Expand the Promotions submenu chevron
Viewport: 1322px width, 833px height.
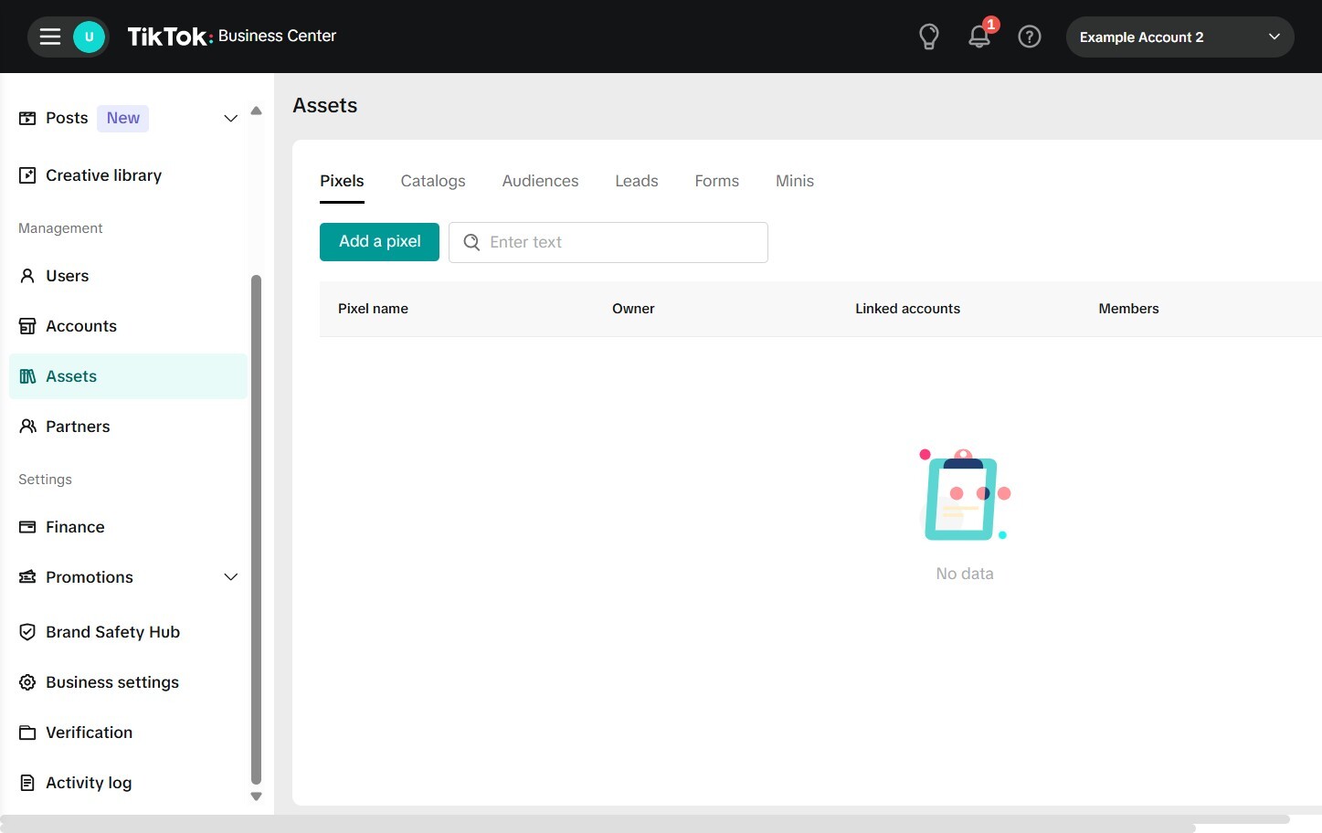click(x=230, y=577)
